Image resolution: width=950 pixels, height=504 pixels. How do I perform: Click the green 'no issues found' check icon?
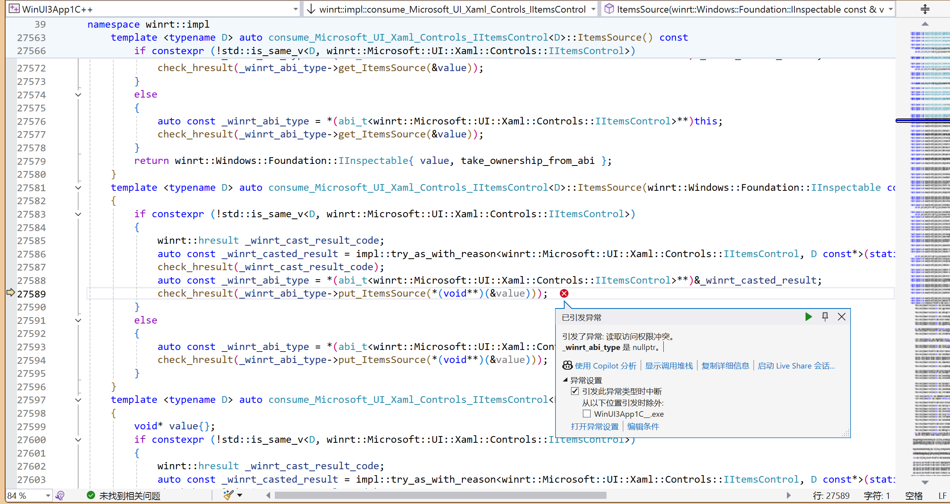91,495
